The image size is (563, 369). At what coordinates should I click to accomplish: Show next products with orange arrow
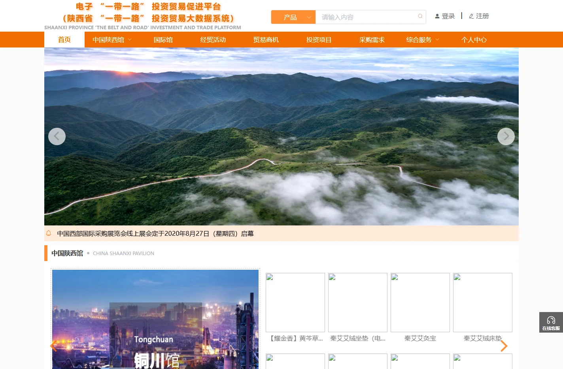pos(504,346)
